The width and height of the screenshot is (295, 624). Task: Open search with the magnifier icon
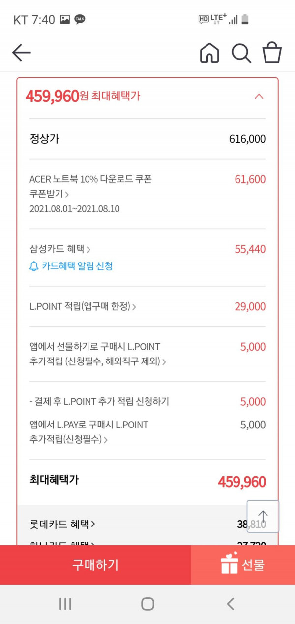click(x=241, y=53)
